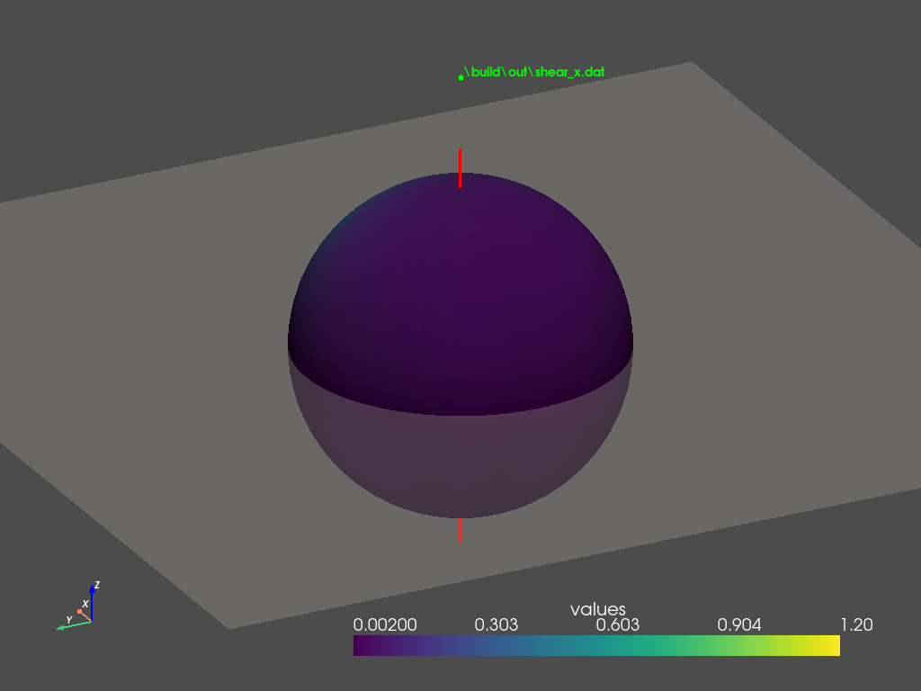Image resolution: width=921 pixels, height=691 pixels.
Task: Select the Z label on orientation marker
Action: click(97, 585)
